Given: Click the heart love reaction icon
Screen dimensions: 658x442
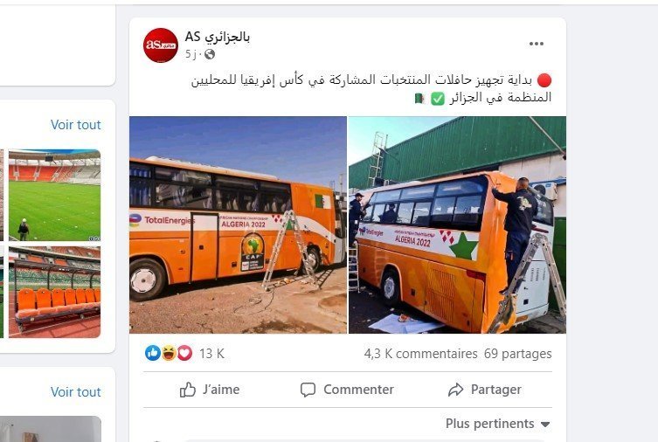Looking at the screenshot, I should point(184,353).
